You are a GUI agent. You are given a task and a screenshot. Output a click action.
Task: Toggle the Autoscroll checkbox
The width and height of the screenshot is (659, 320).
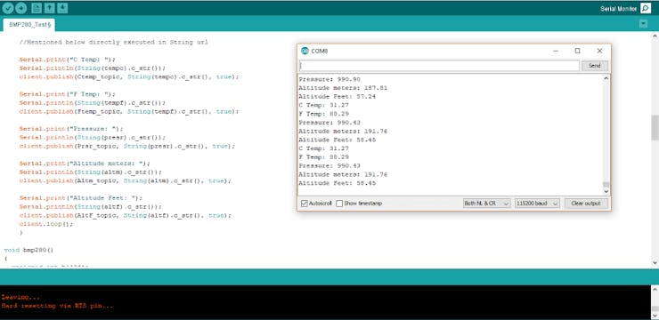click(x=305, y=204)
